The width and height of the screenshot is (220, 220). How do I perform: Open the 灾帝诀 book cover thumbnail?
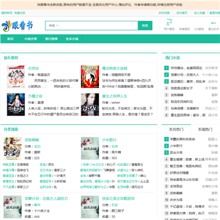16,77
